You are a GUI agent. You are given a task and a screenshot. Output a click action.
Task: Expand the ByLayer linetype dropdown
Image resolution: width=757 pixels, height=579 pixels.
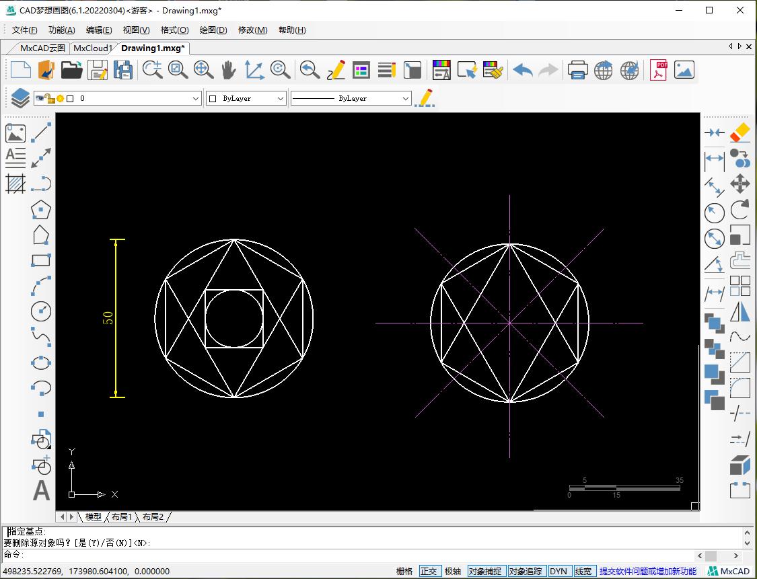pyautogui.click(x=405, y=98)
